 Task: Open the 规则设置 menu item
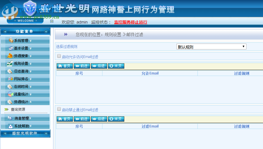25,63
